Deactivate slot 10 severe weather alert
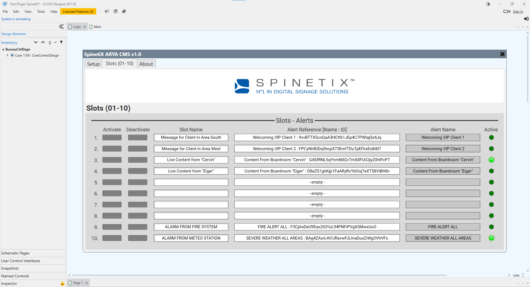 tap(138, 238)
